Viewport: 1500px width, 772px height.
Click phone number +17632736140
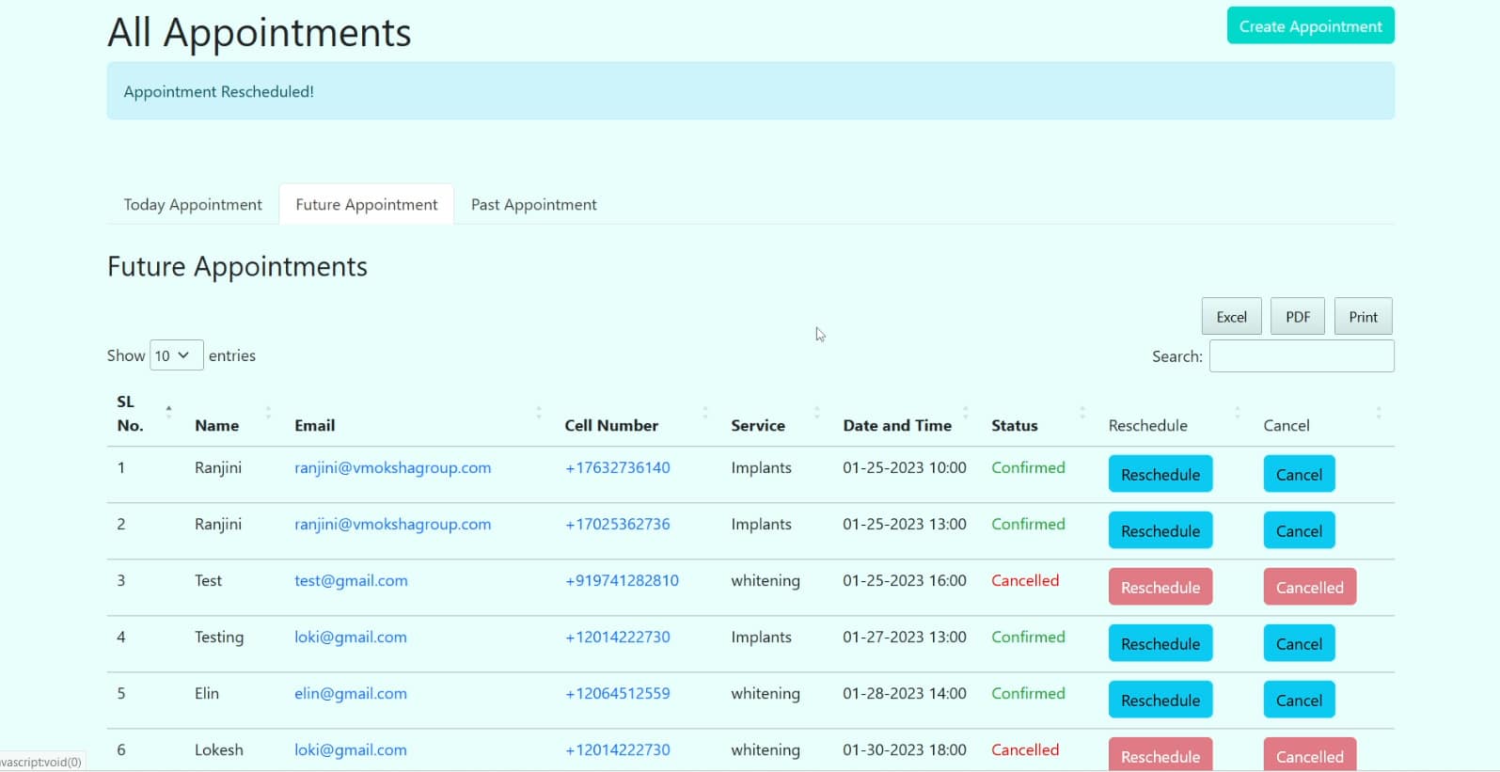pyautogui.click(x=618, y=468)
